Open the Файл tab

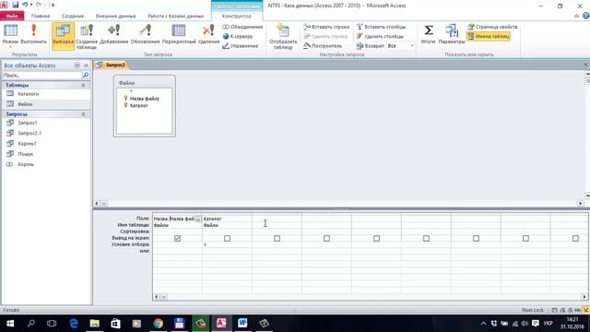12,16
